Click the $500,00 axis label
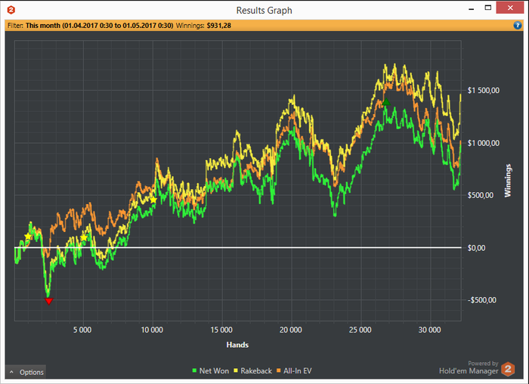The height and width of the screenshot is (384, 529). (x=481, y=195)
